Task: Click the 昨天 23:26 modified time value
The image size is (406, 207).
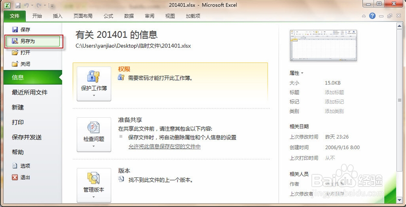Action: pyautogui.click(x=337, y=137)
